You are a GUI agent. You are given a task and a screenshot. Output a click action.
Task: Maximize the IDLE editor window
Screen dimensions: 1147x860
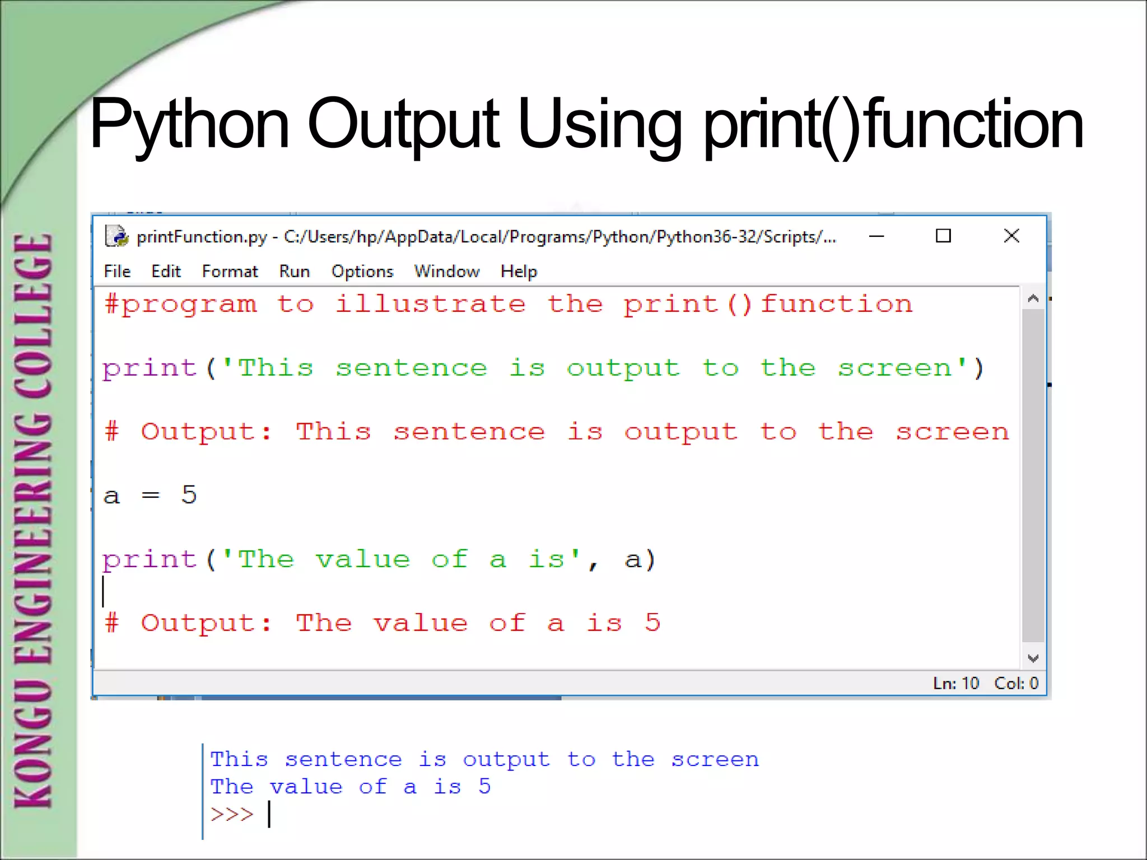pos(944,236)
